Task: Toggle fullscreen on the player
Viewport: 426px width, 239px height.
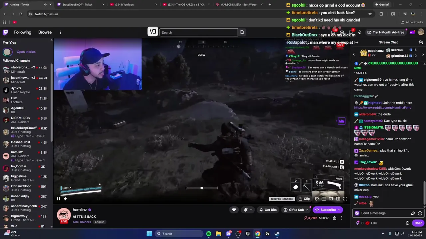Action: tap(345, 199)
